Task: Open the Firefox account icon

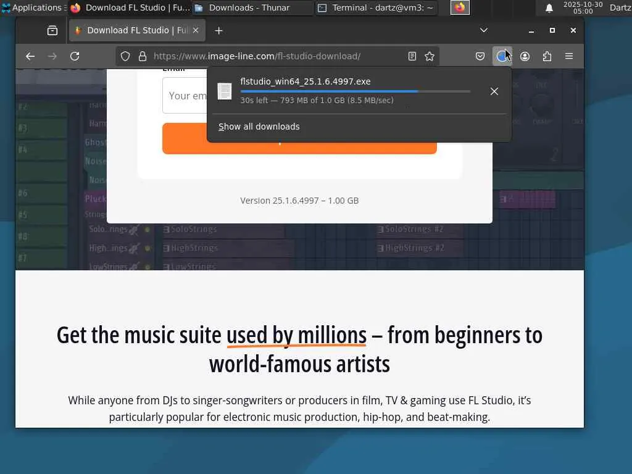Action: (x=525, y=56)
